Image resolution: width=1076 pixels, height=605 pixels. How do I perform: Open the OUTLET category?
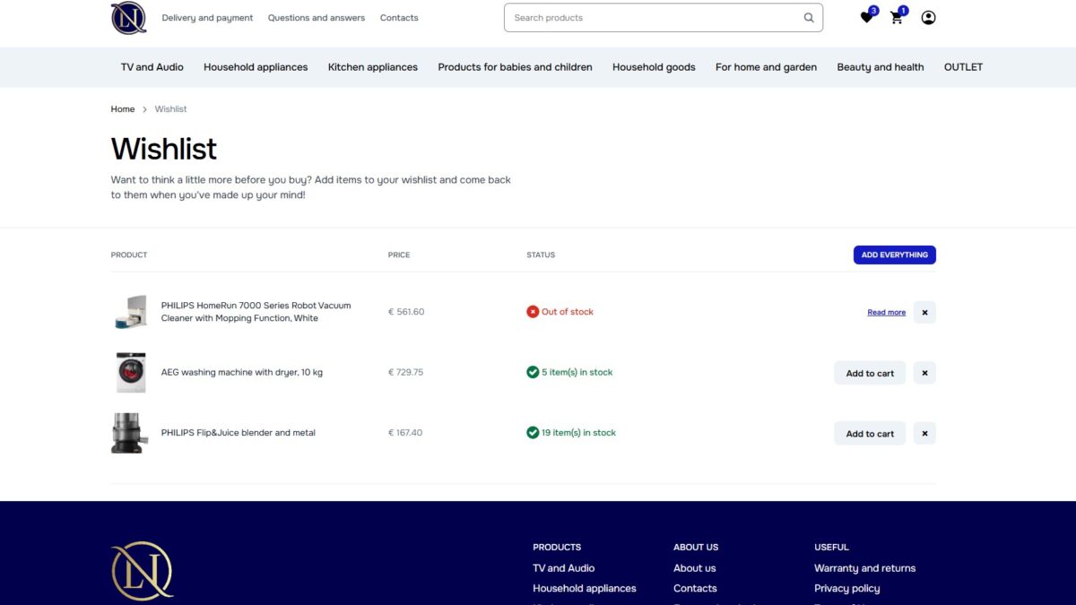click(963, 67)
